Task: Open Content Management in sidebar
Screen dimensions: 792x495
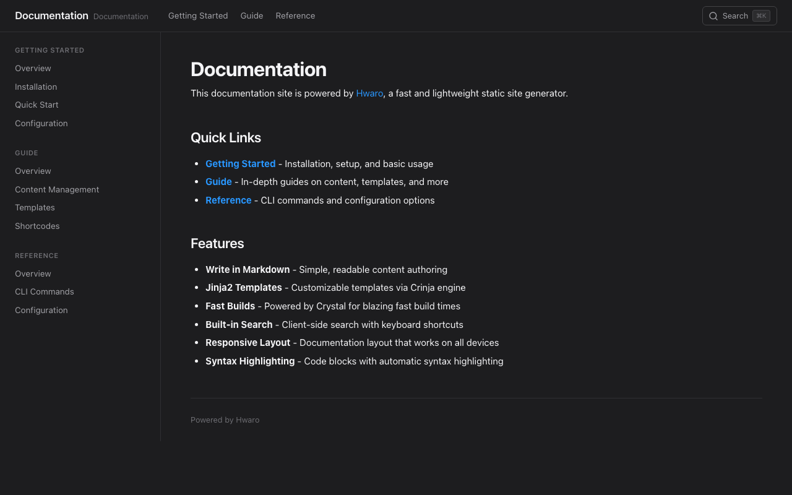Action: 57,190
